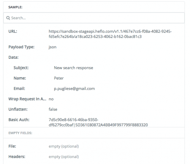
Task: Select the Name value Peter
Action: [x=59, y=78]
